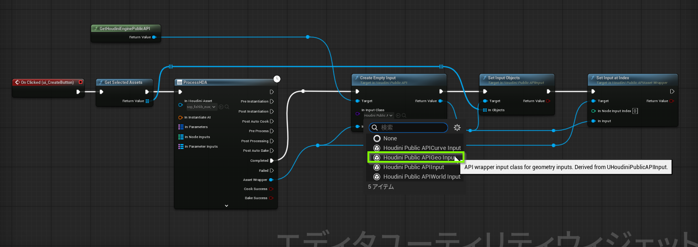Open class picker settings gear icon
This screenshot has width=698, height=247.
pos(457,128)
